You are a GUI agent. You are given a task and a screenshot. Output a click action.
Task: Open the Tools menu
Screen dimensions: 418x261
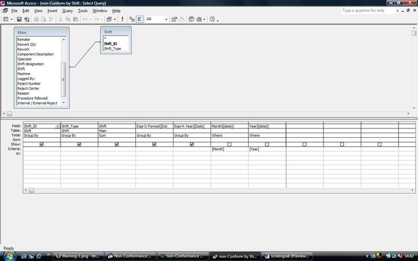tap(83, 10)
